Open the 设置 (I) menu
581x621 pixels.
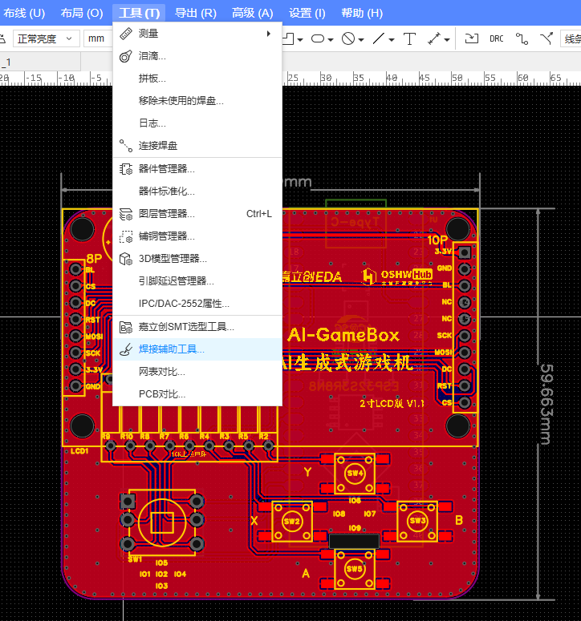(x=307, y=13)
